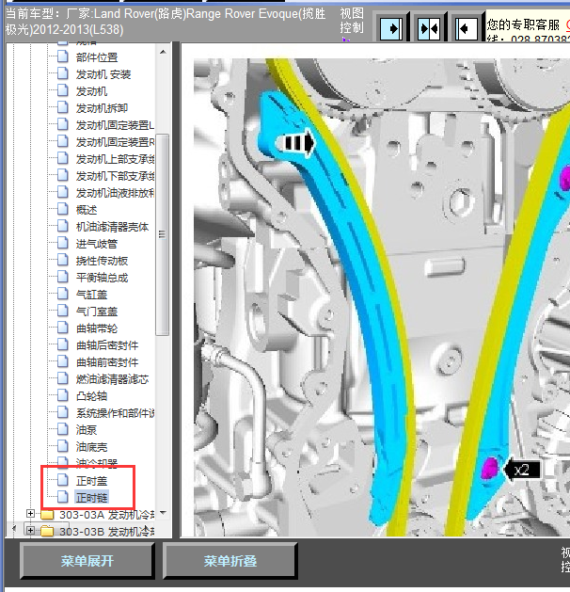Click the left-arrow view control button

(x=467, y=28)
